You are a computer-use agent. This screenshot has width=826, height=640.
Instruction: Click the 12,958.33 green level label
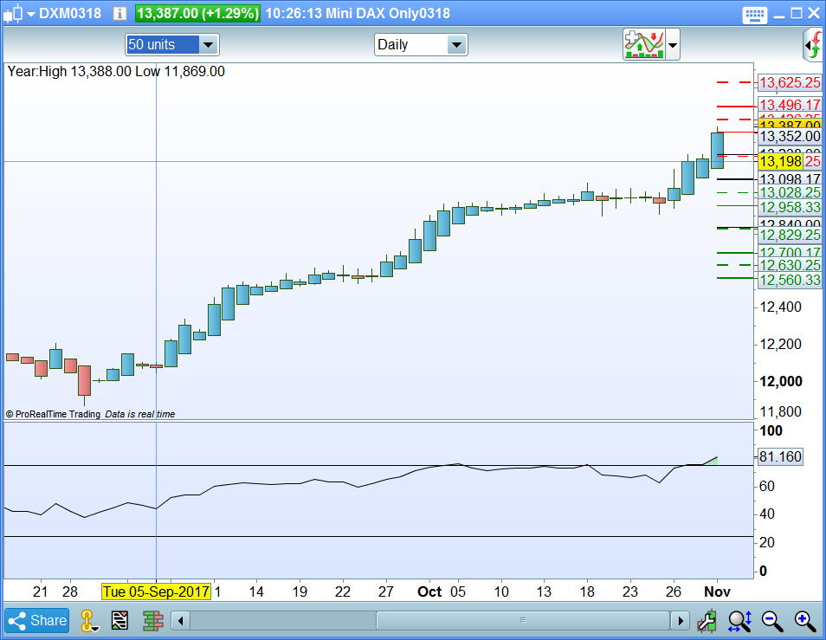pos(790,207)
